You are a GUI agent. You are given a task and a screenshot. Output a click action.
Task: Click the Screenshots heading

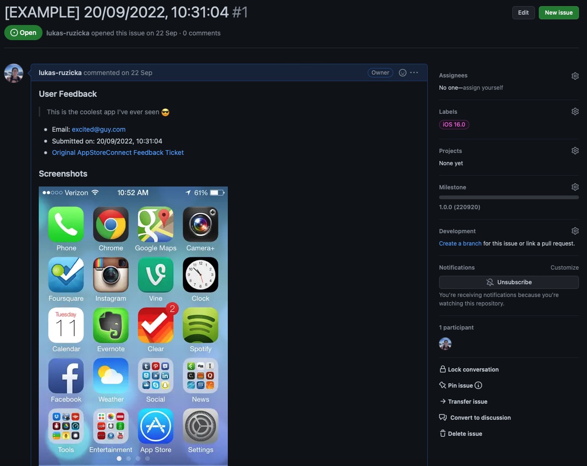point(63,174)
